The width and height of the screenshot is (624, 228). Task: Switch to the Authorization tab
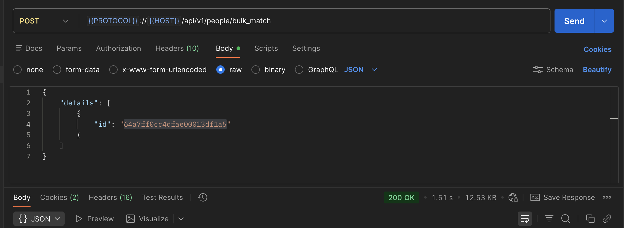118,48
